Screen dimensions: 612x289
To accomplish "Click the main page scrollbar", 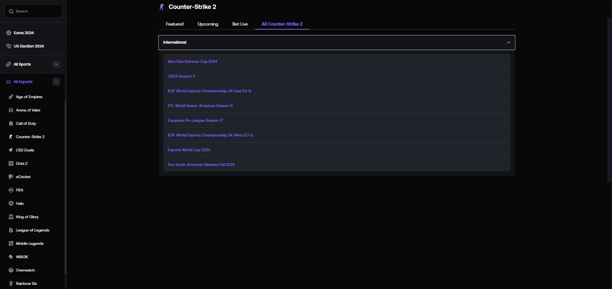I will [x=609, y=100].
